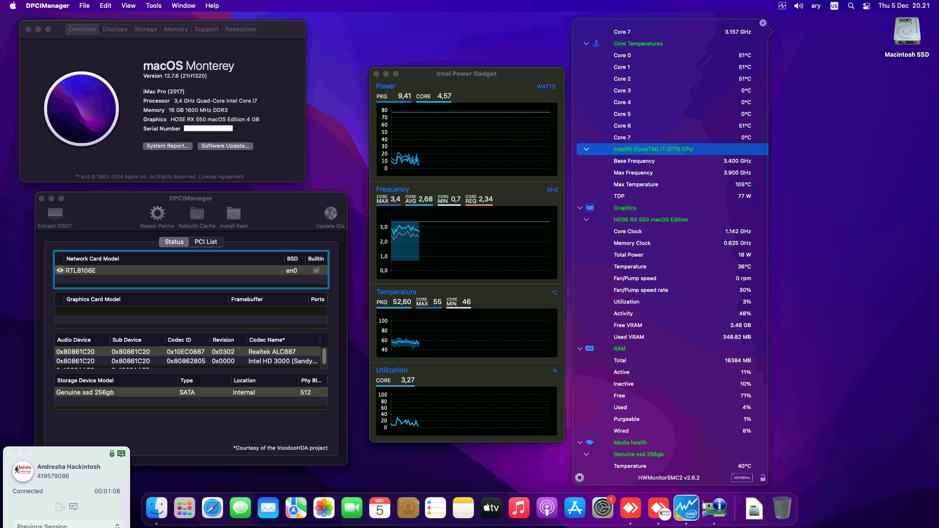Open Launchpad from the Dock
Screen dimensions: 939x528
[x=184, y=508]
